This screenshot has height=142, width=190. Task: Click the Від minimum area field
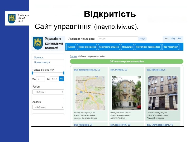pos(40,79)
